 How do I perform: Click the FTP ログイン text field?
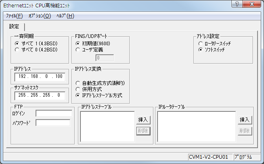53,113
